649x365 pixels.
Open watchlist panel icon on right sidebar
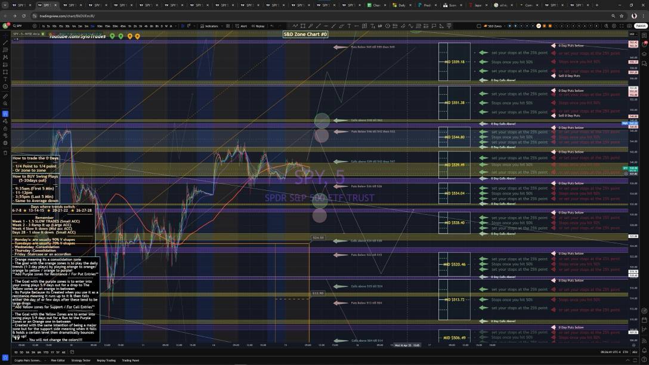644,36
